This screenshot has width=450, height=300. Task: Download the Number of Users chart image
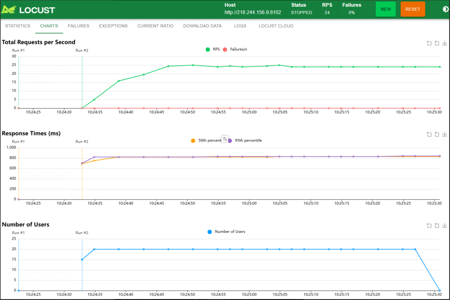pyautogui.click(x=445, y=226)
